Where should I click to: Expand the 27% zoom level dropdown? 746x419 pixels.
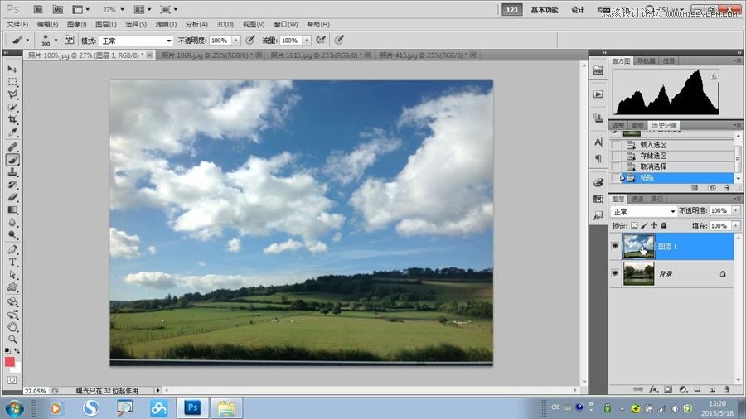pyautogui.click(x=114, y=10)
